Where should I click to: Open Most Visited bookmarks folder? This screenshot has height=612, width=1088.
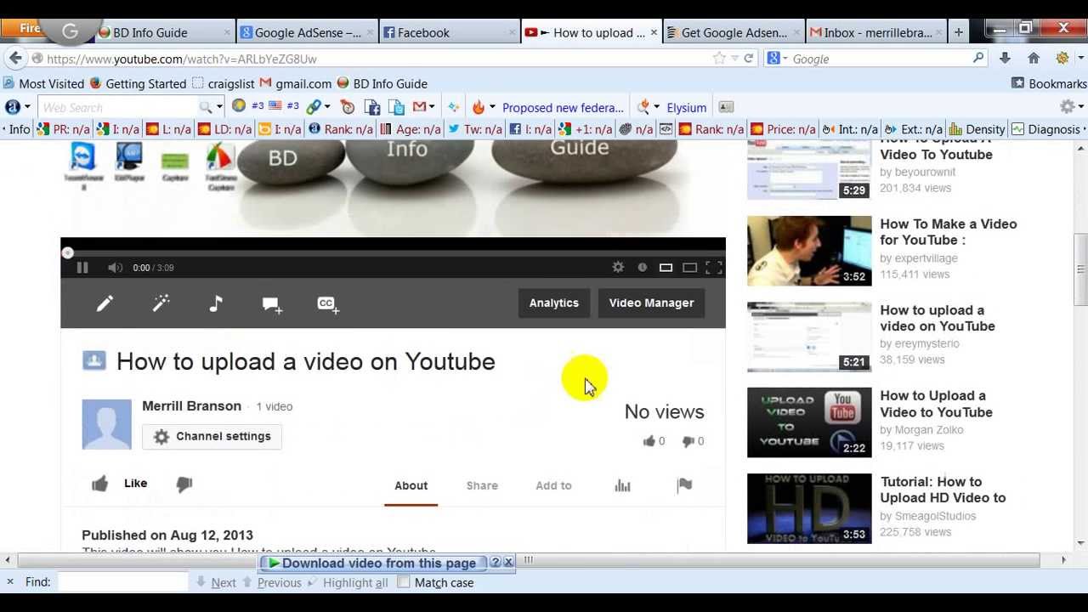[43, 83]
